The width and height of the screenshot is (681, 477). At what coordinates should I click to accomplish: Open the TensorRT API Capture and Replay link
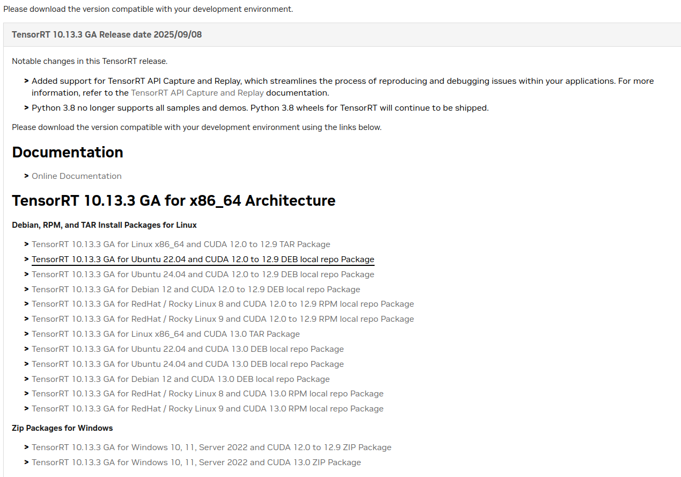[197, 93]
